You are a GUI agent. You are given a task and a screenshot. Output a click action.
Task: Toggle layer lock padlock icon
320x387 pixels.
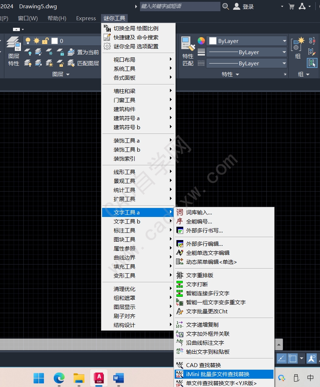tap(45, 41)
